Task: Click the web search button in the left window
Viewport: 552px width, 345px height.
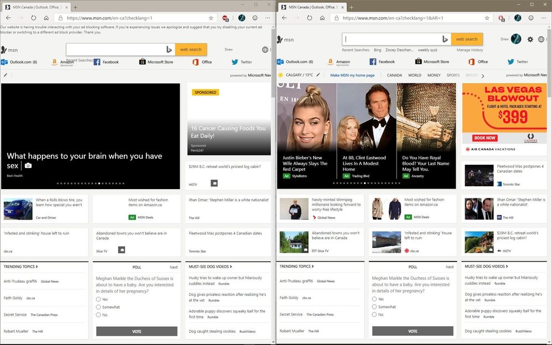Action: pyautogui.click(x=191, y=50)
